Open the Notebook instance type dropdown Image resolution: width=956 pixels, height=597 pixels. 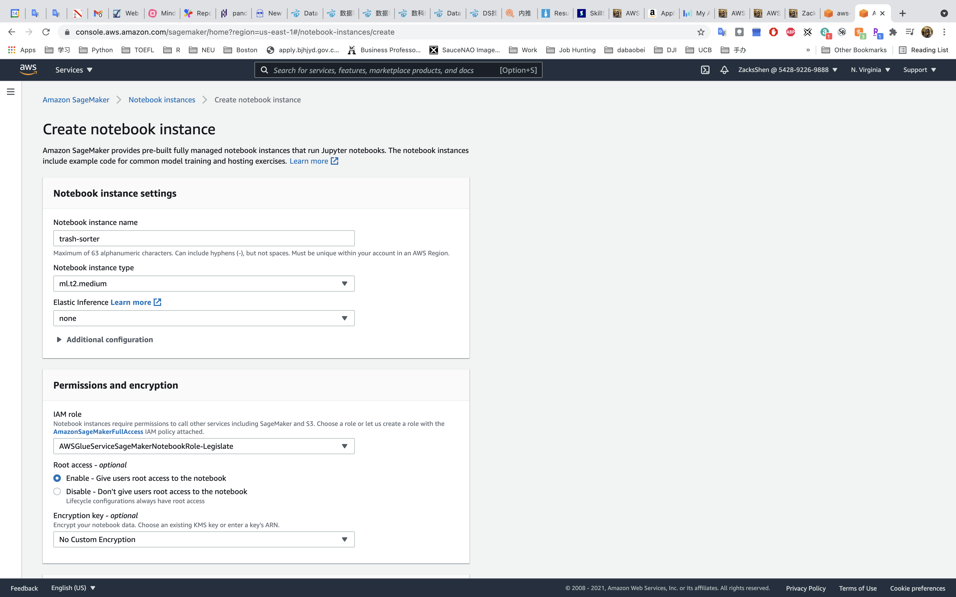pyautogui.click(x=204, y=284)
